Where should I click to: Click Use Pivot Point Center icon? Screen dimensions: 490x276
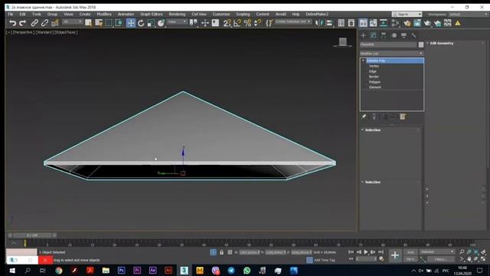194,23
